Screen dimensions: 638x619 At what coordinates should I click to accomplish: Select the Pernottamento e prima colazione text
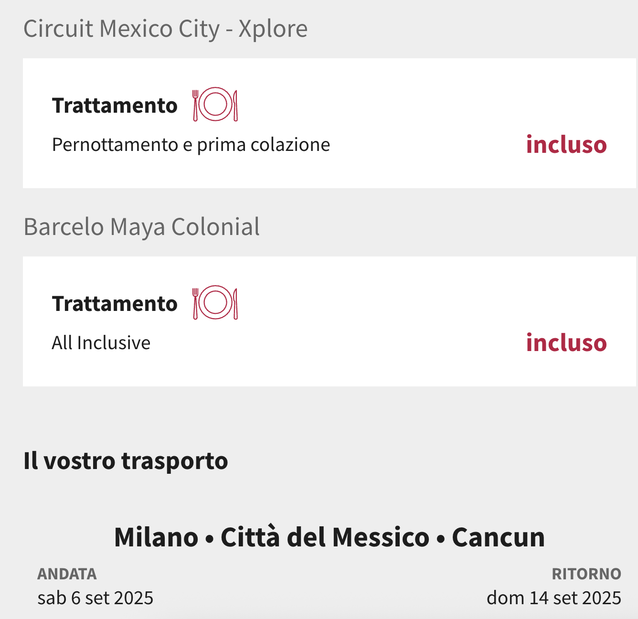click(191, 145)
